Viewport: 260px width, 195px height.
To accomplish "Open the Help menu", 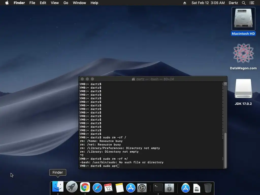I will (x=94, y=3).
